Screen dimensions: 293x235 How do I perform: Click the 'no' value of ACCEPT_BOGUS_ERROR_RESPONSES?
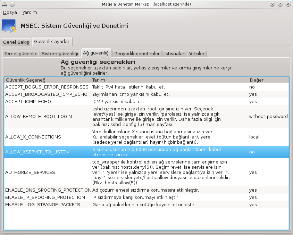252,87
